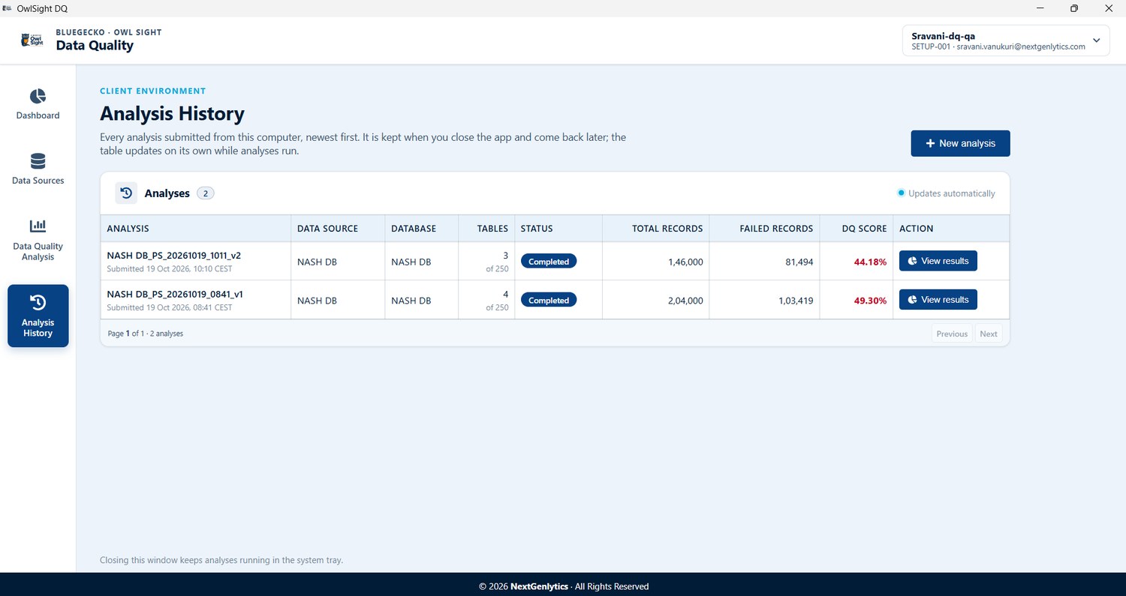The image size is (1126, 596).
Task: Click the ANALYSIS column header
Action: click(x=128, y=229)
